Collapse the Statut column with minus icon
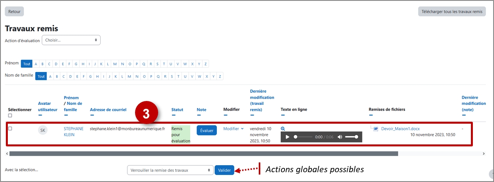494x182 pixels. [173, 115]
